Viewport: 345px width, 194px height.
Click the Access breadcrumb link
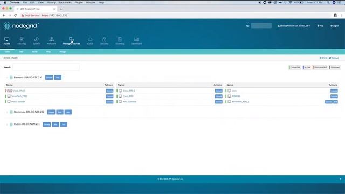coord(6,58)
